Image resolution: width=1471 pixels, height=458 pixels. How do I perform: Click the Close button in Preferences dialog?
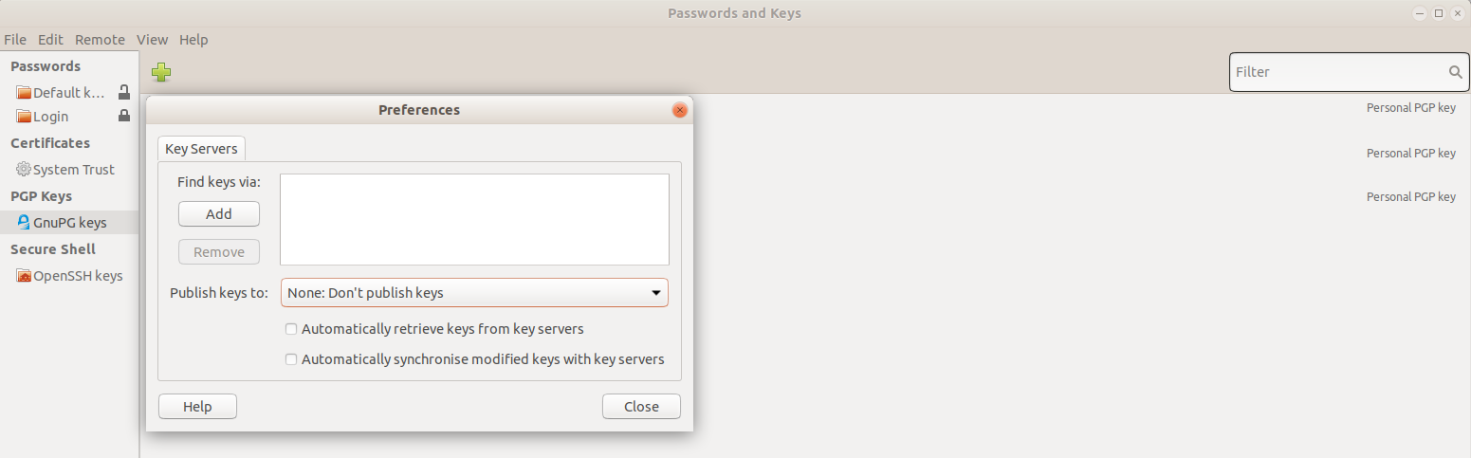tap(641, 407)
